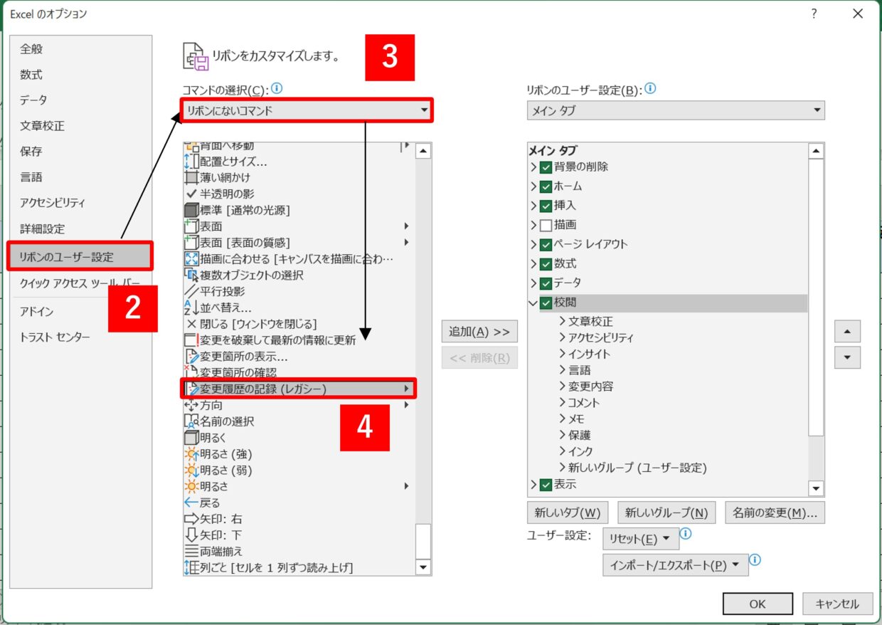Screen dimensions: 882x625
Task: Toggle the 校閲 tab checkbox
Action: pos(546,303)
